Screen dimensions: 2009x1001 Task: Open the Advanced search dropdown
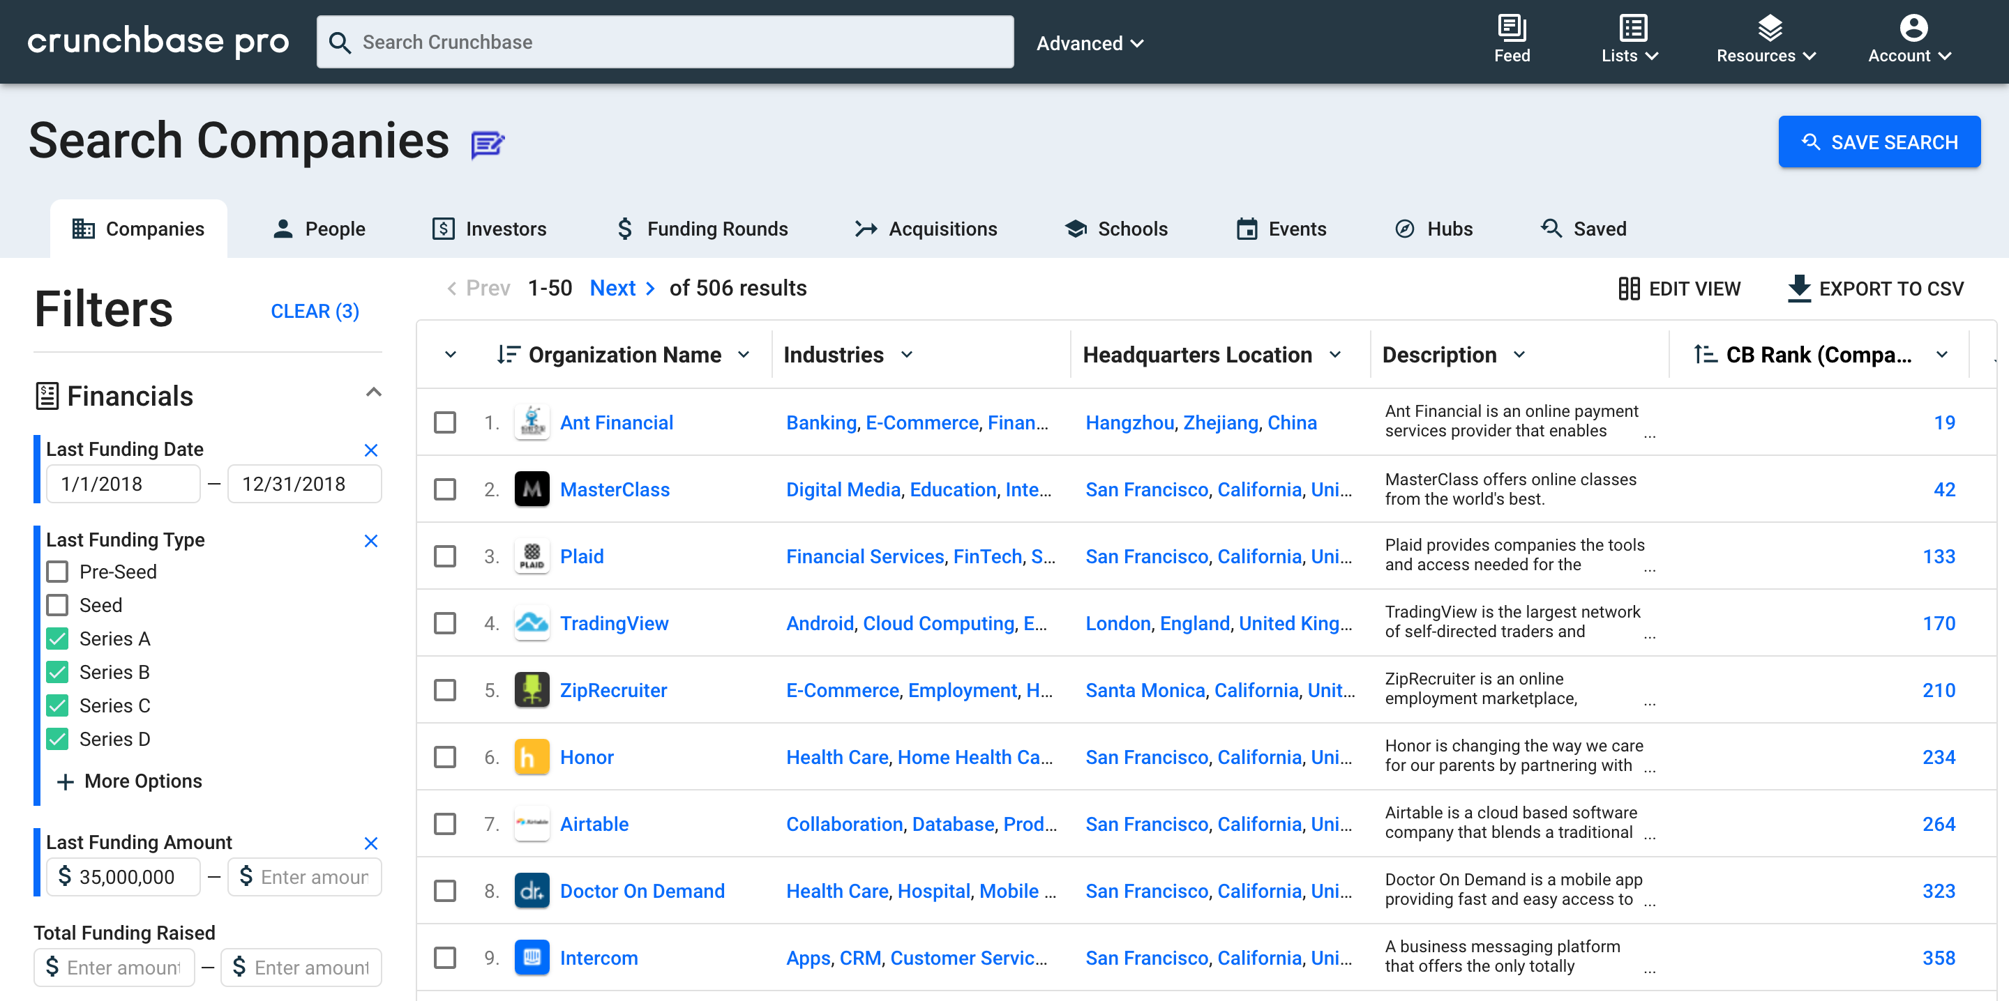tap(1090, 43)
